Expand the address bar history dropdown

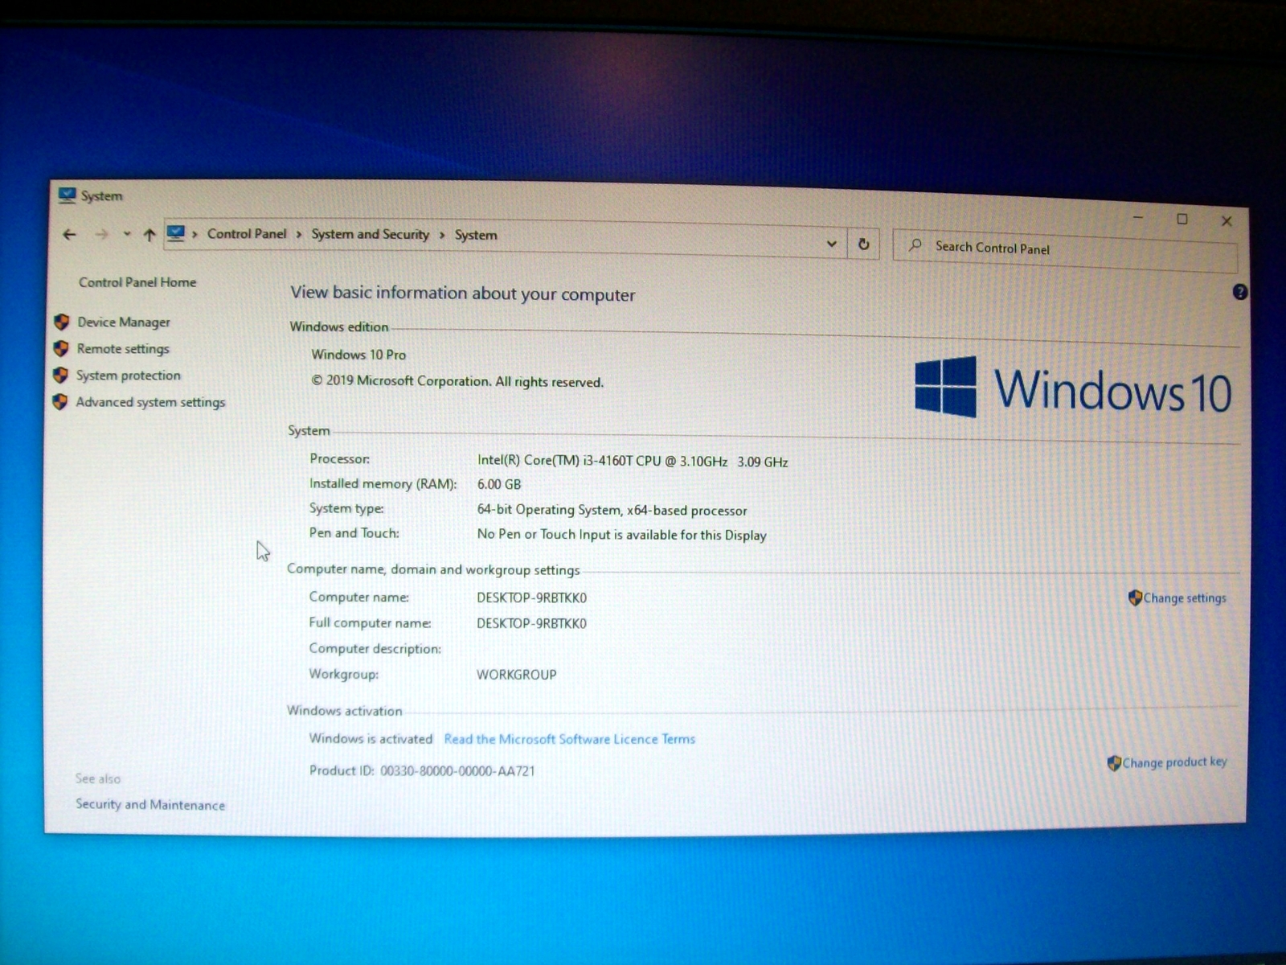tap(831, 244)
